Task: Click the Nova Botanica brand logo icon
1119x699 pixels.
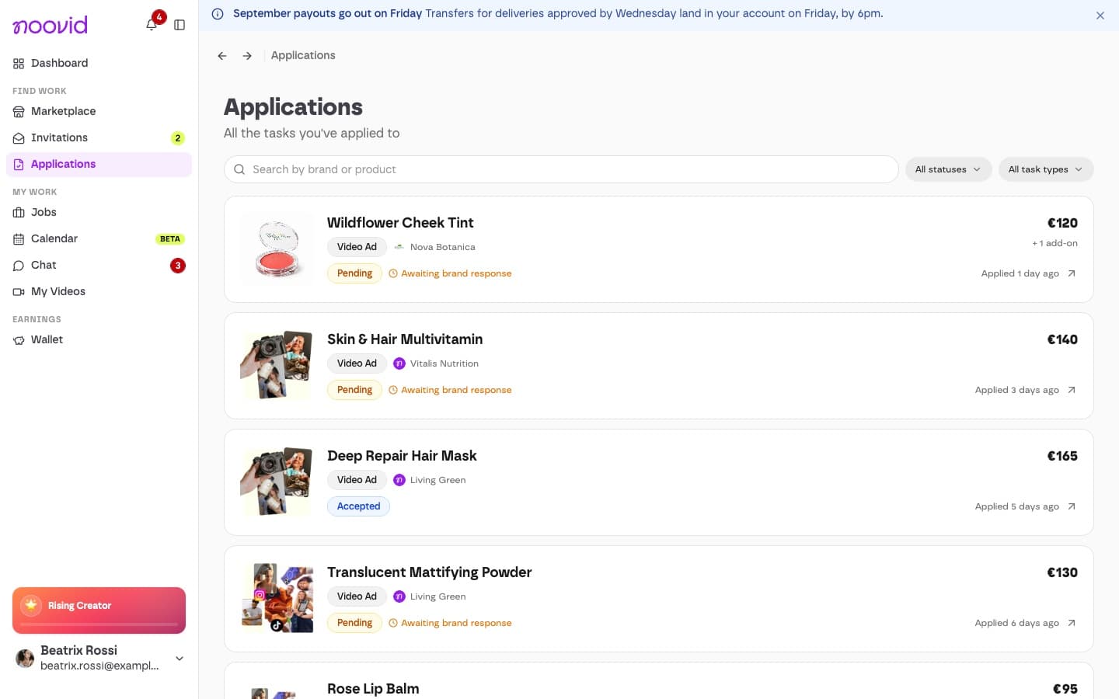Action: [x=399, y=247]
